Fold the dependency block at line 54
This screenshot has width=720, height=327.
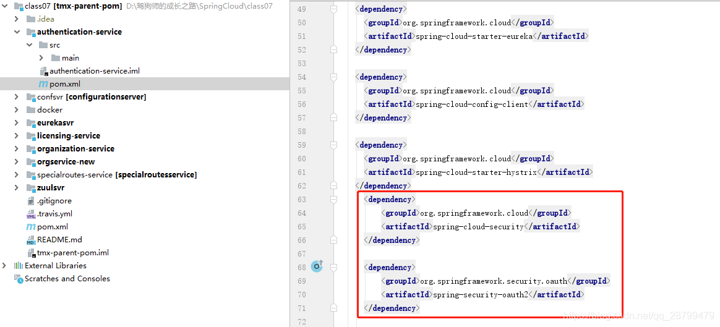pos(334,77)
